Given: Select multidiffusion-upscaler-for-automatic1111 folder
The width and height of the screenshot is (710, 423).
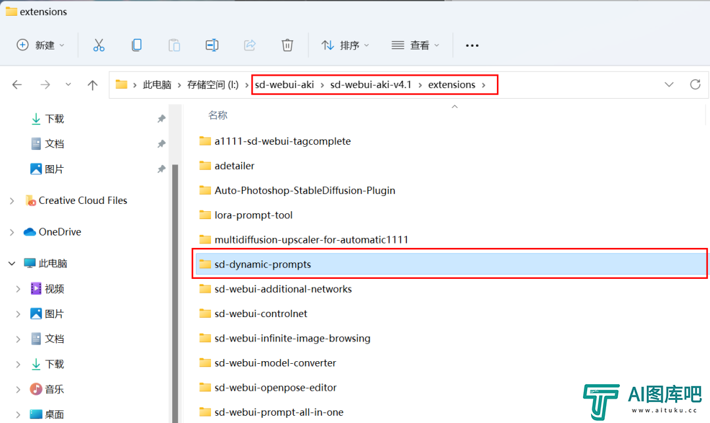Looking at the screenshot, I should tap(311, 239).
